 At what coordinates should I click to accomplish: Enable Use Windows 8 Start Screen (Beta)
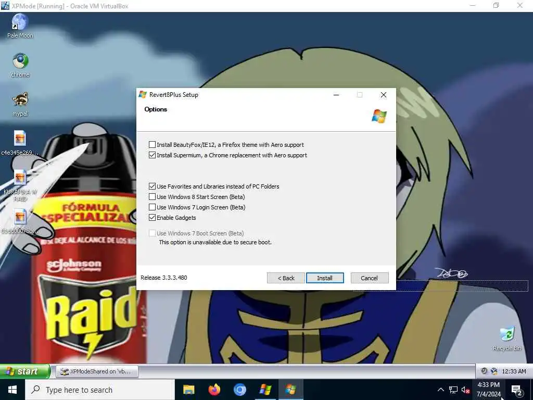[x=153, y=196]
